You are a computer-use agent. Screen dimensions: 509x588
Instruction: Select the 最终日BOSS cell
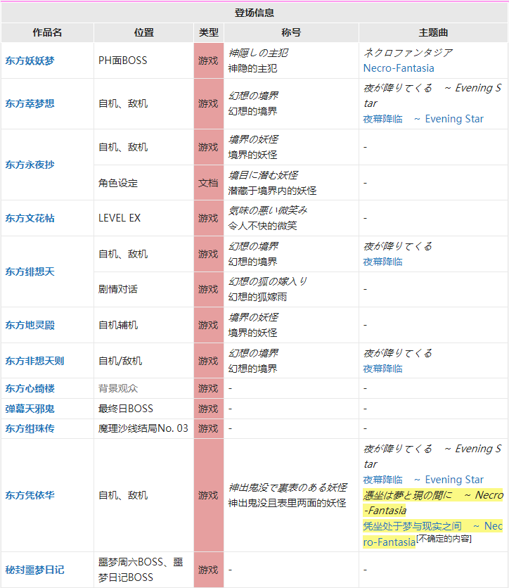point(144,409)
